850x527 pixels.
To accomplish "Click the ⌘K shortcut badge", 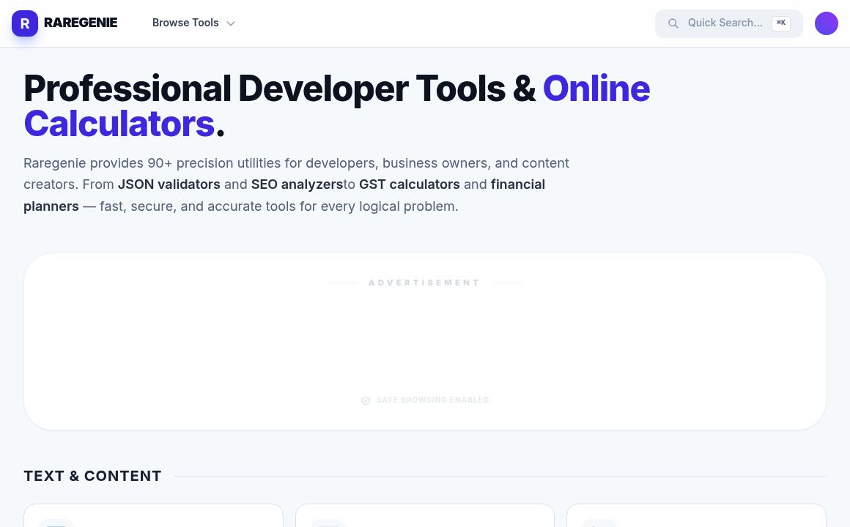I will point(780,23).
